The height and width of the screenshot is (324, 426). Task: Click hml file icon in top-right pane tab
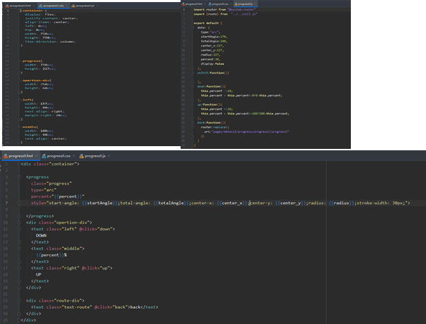tap(183, 4)
